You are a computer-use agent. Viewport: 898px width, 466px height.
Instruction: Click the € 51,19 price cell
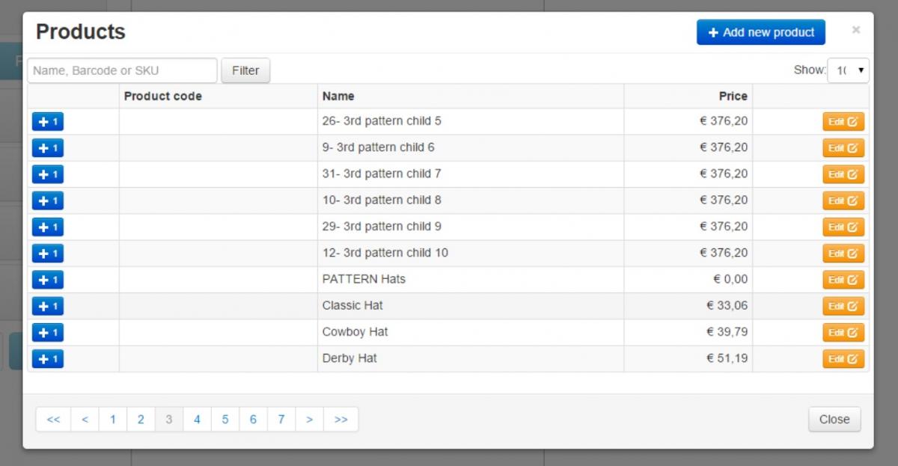pyautogui.click(x=688, y=359)
